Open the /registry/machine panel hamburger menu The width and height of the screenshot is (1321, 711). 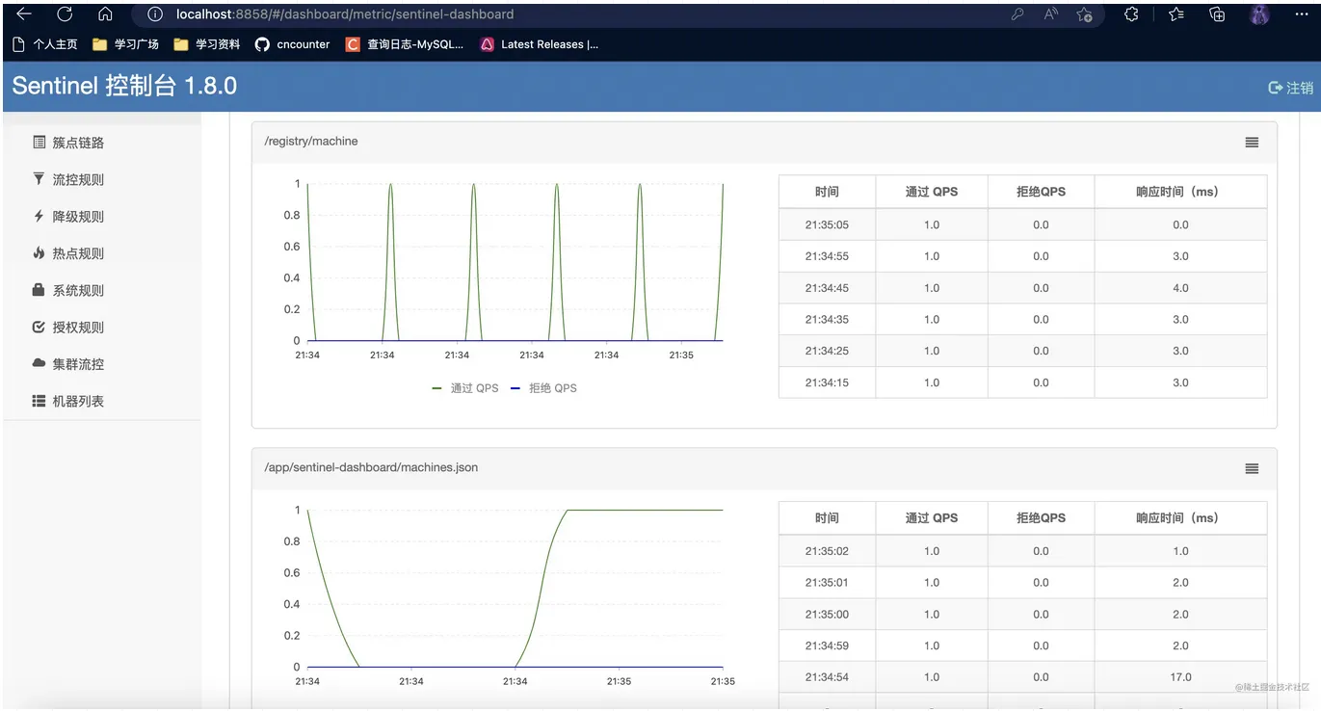[x=1252, y=143]
